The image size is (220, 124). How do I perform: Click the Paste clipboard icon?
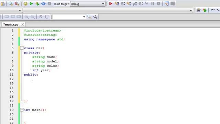(2, 4)
